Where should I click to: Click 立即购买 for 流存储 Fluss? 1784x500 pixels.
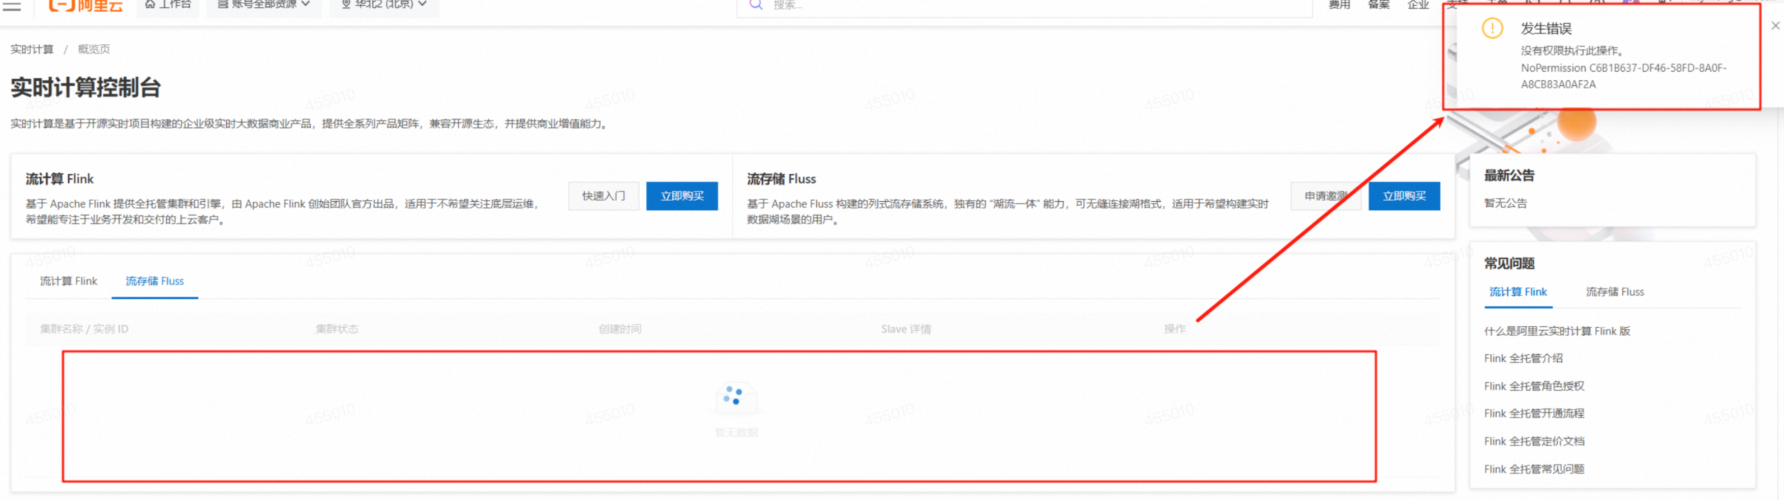click(1404, 197)
